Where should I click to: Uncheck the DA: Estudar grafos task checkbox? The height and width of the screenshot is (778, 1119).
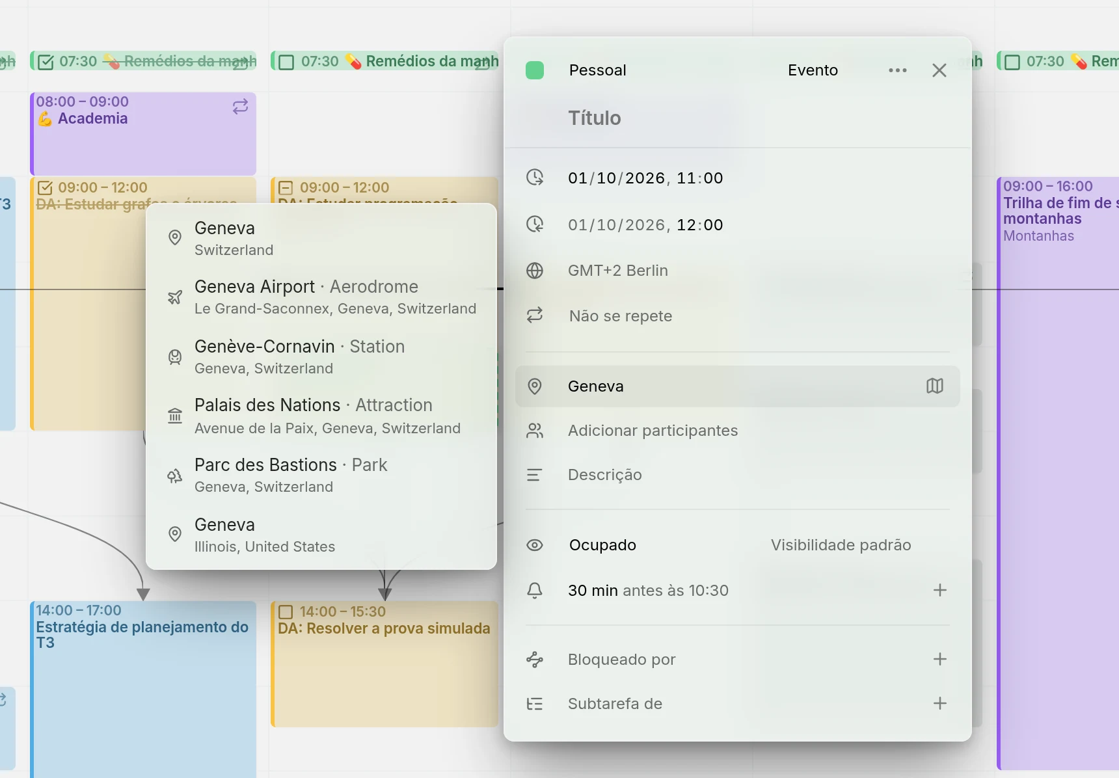(x=46, y=188)
